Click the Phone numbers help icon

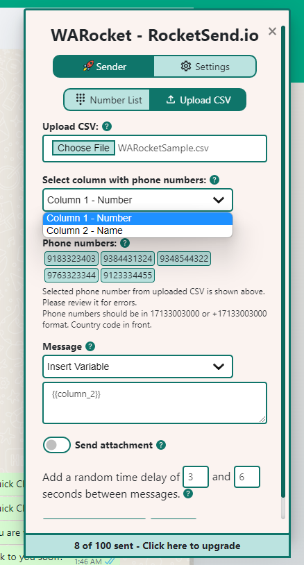(x=125, y=243)
